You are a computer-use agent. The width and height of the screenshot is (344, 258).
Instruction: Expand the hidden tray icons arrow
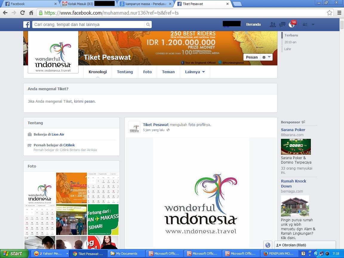[x=316, y=254]
